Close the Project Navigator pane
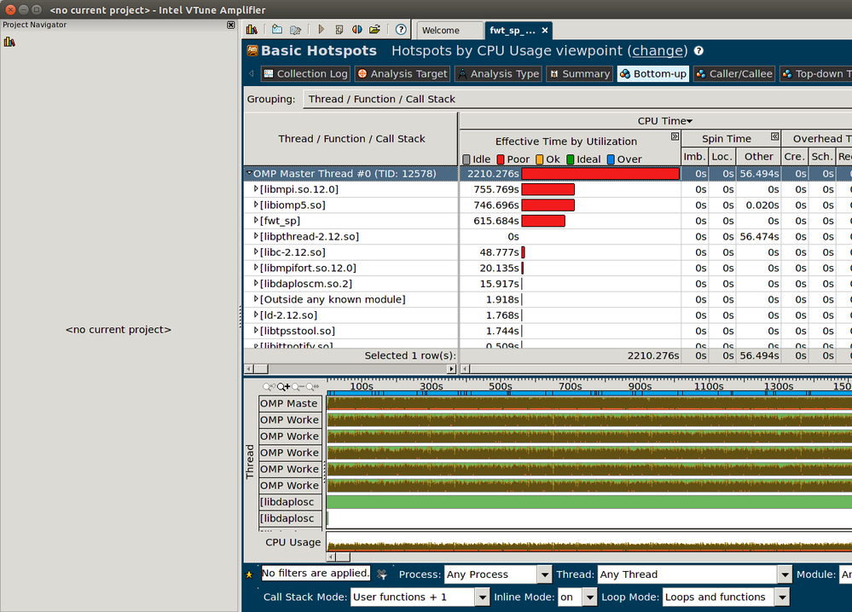This screenshot has width=852, height=612. tap(231, 25)
